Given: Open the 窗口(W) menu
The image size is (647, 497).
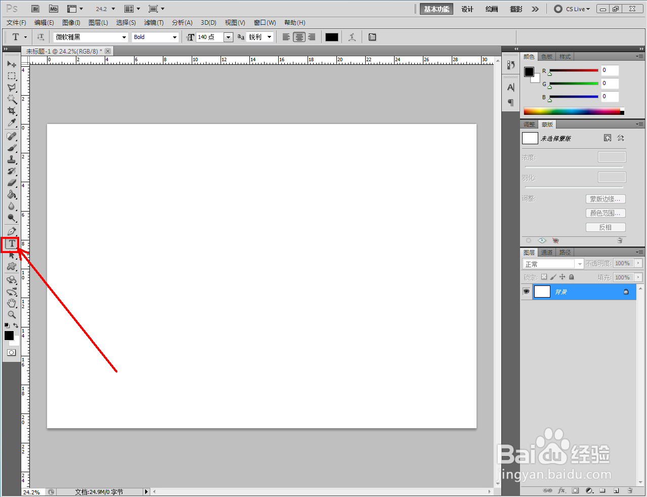Looking at the screenshot, I should [265, 23].
